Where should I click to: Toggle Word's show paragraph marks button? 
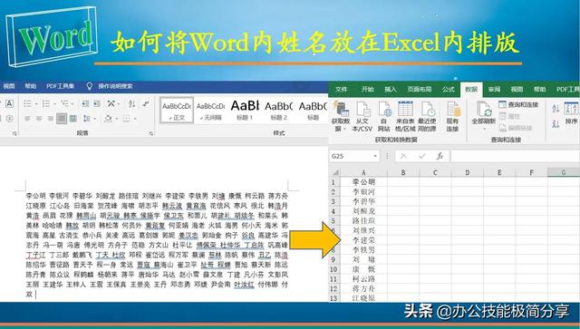146,104
